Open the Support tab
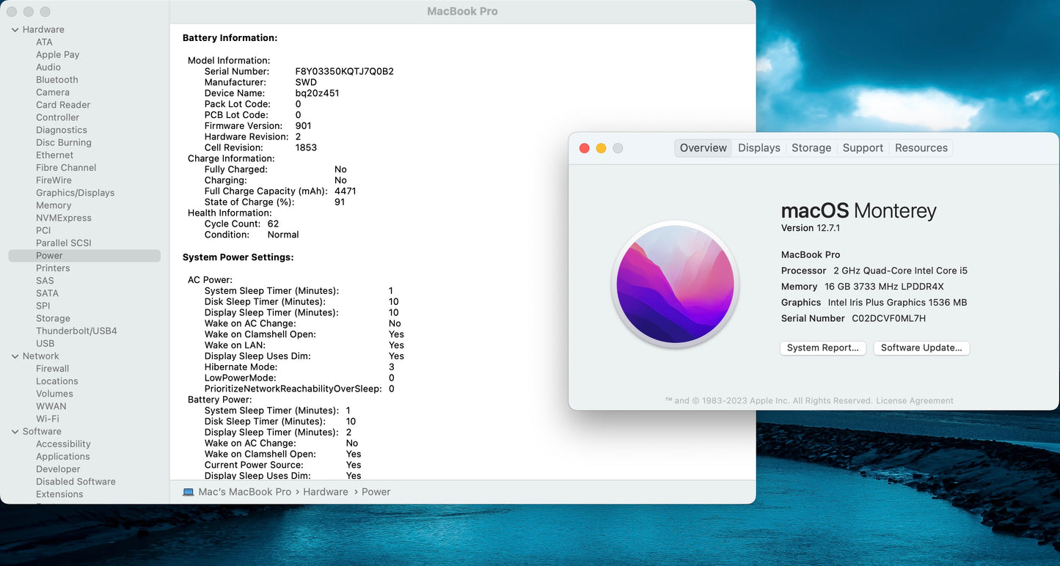1060x566 pixels. coord(863,148)
